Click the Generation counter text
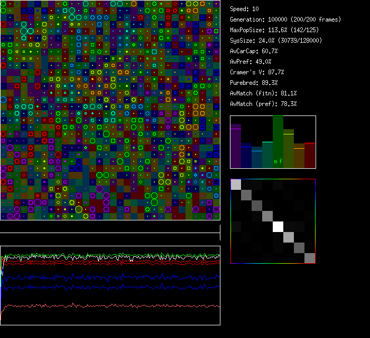 [x=285, y=20]
